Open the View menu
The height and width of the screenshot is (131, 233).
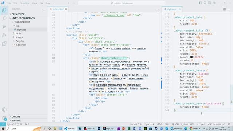(x=35, y=3)
